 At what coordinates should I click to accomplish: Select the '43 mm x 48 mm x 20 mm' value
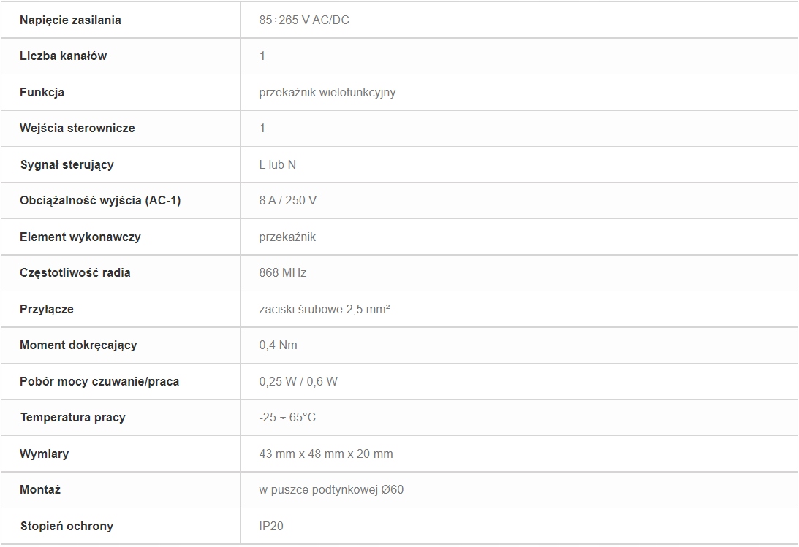pos(326,454)
